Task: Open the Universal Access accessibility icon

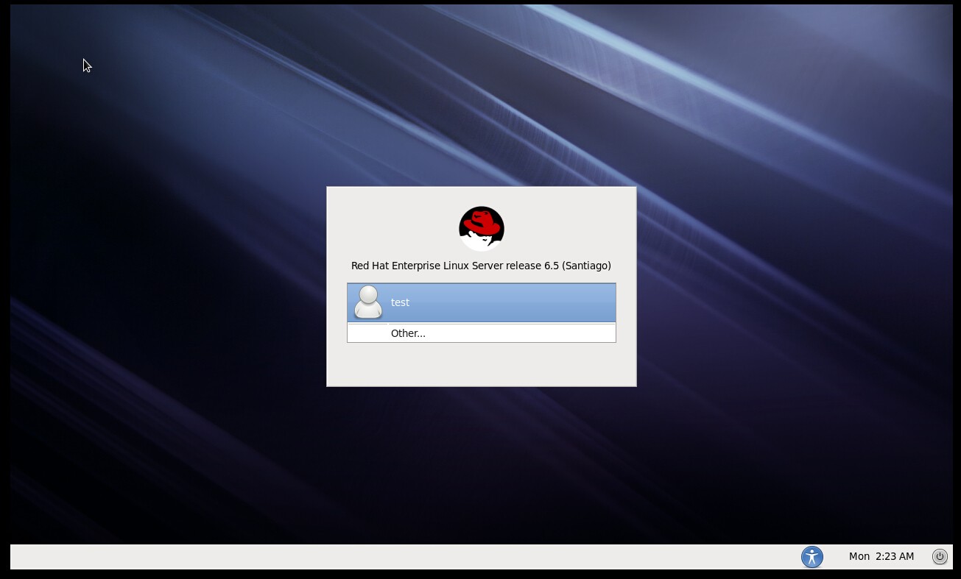Action: tap(812, 556)
